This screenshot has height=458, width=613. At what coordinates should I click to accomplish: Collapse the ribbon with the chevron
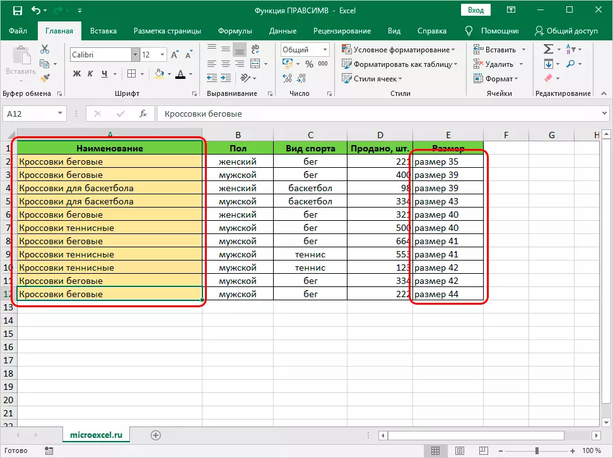604,93
